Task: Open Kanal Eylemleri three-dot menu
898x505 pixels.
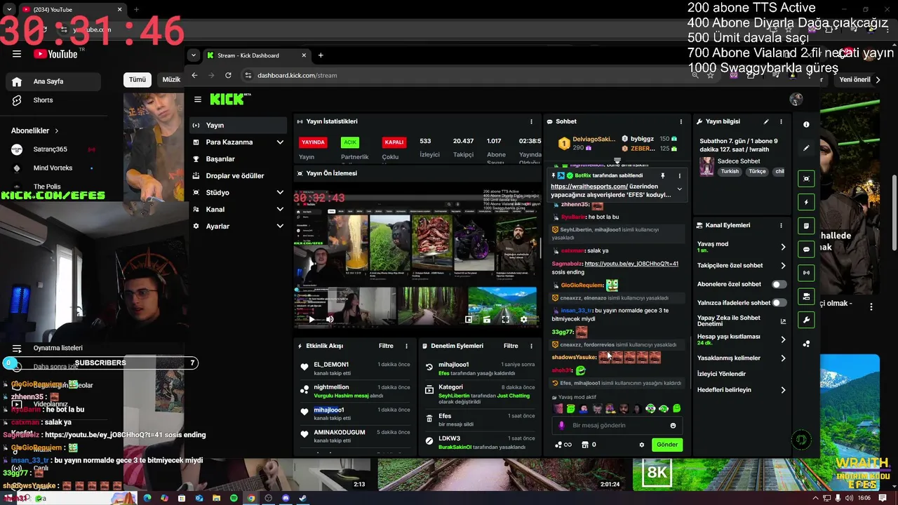Action: [781, 225]
